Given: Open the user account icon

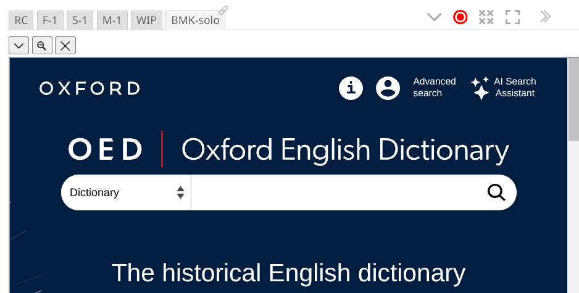Looking at the screenshot, I should coord(388,88).
